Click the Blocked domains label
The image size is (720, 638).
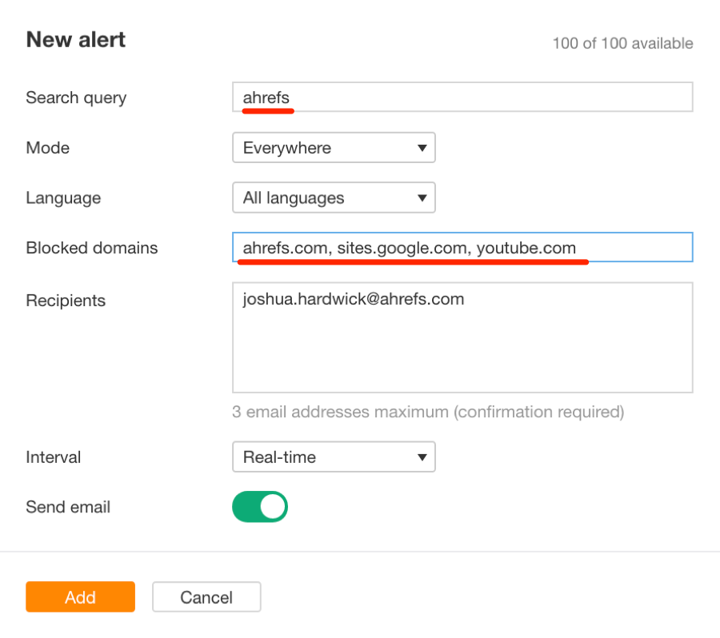click(x=92, y=248)
